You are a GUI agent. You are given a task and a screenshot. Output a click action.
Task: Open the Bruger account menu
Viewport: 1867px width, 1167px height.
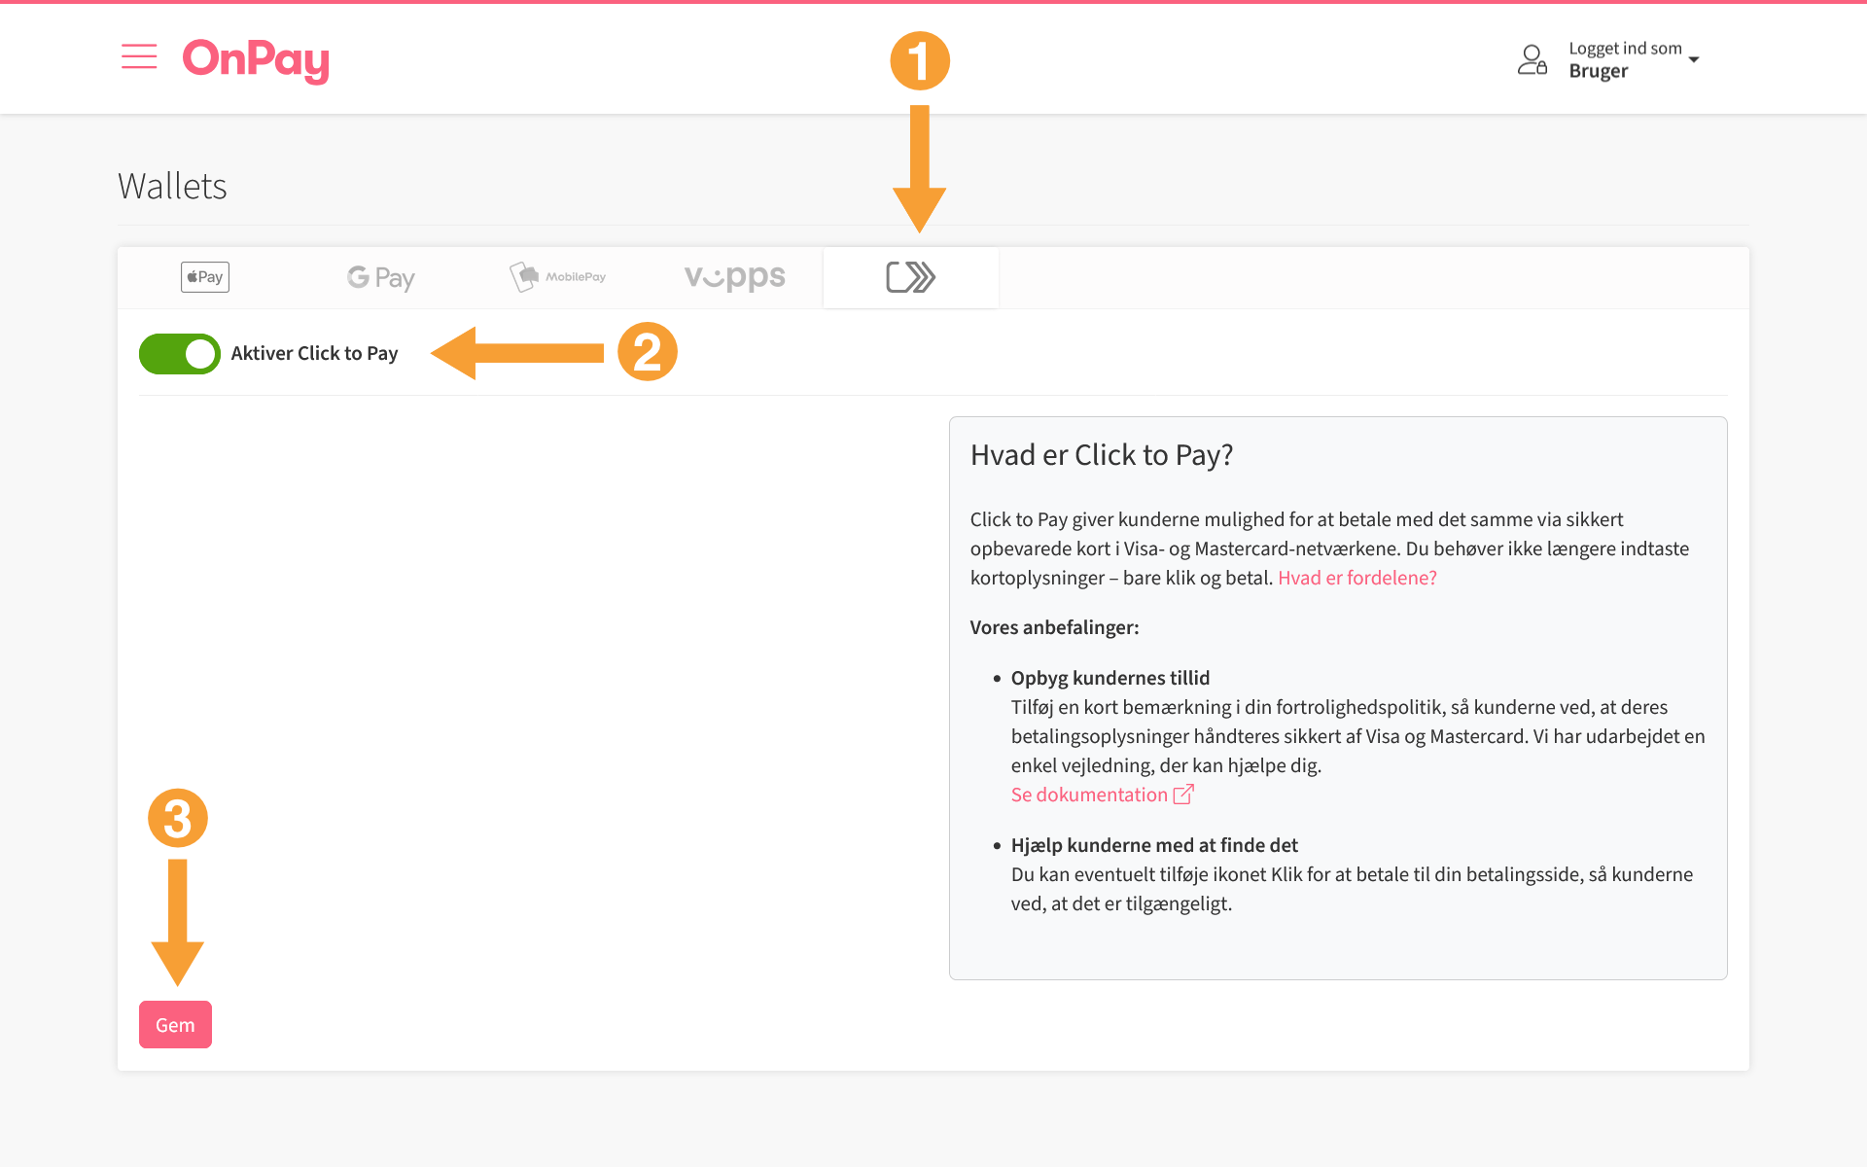(x=1598, y=71)
